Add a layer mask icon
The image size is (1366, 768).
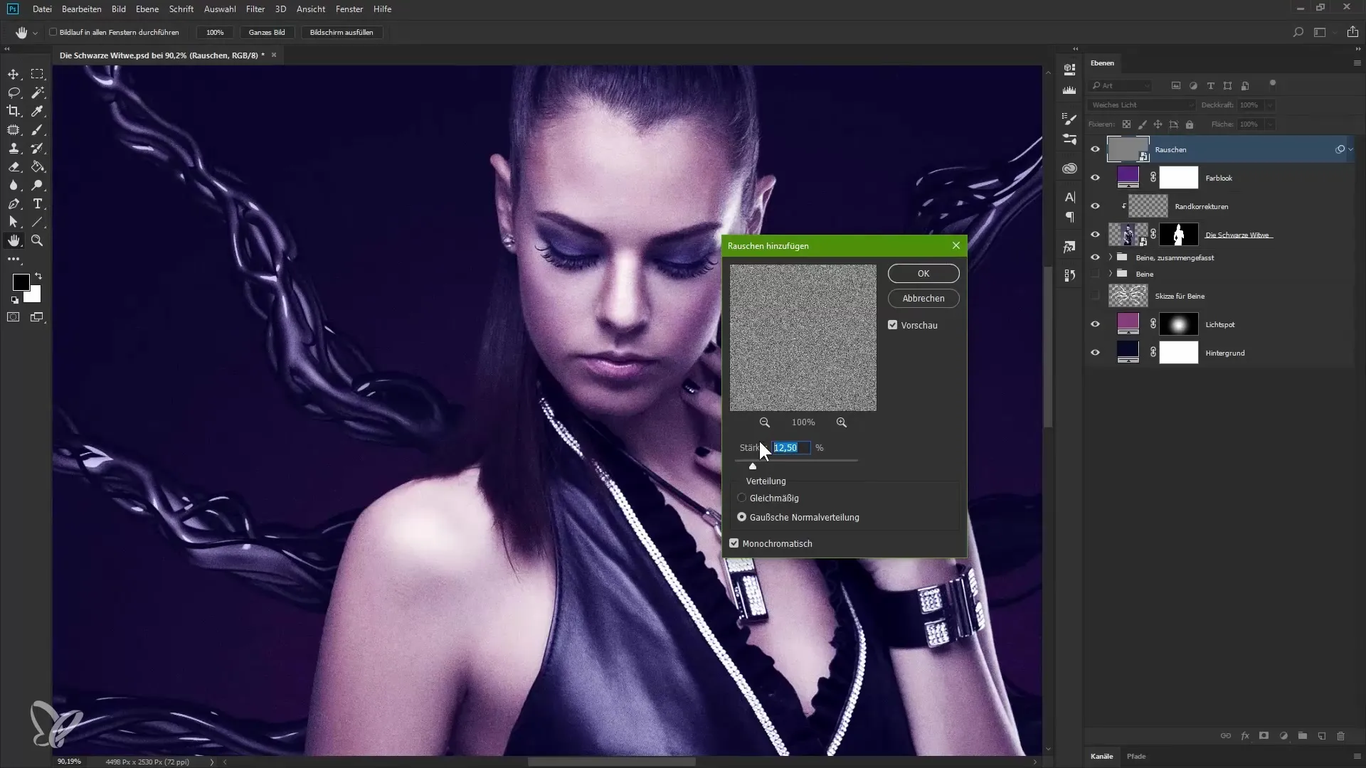[1264, 736]
